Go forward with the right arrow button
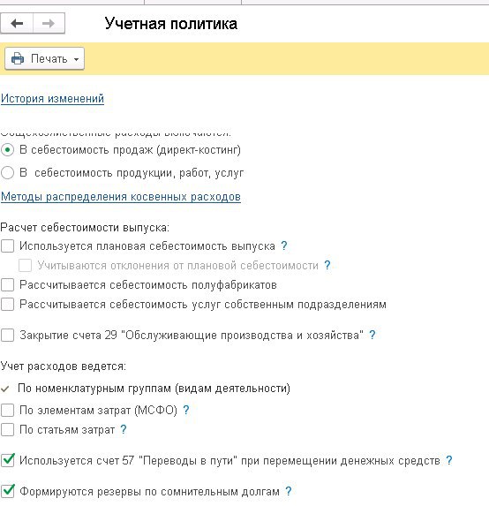The height and width of the screenshot is (506, 489). (x=49, y=23)
